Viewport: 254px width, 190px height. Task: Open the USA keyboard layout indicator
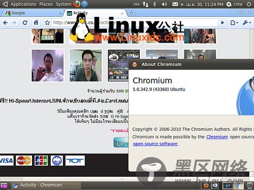(136, 4)
